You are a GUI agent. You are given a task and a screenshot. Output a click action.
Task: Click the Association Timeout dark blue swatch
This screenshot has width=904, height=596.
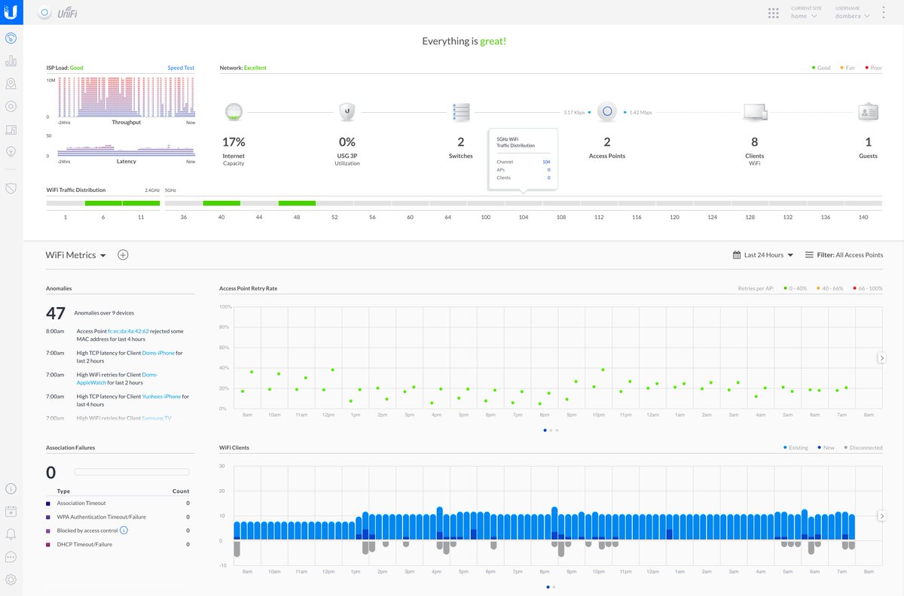pos(48,503)
